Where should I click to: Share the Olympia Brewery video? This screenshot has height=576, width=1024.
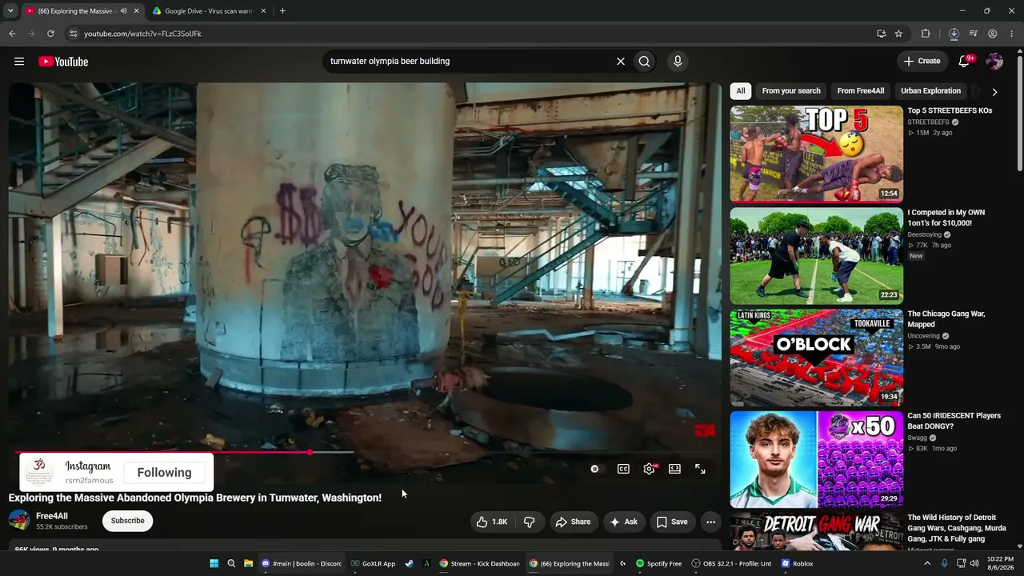[573, 522]
